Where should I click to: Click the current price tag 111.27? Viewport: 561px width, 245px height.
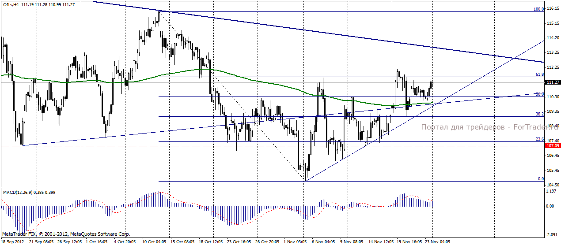[x=552, y=82]
